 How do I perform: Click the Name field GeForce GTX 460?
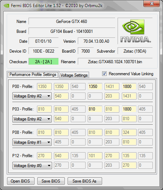click(x=72, y=21)
